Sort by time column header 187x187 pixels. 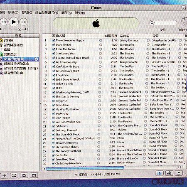[x=111, y=36]
